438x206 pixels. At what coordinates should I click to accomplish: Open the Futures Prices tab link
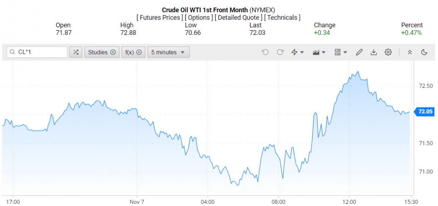pyautogui.click(x=160, y=17)
